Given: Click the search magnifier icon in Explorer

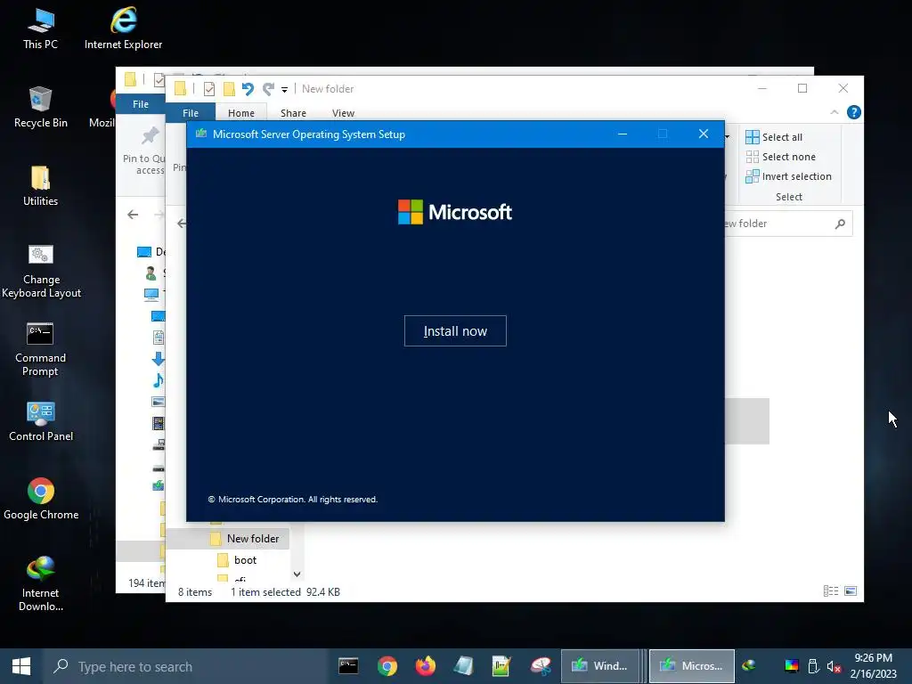Looking at the screenshot, I should 840,224.
